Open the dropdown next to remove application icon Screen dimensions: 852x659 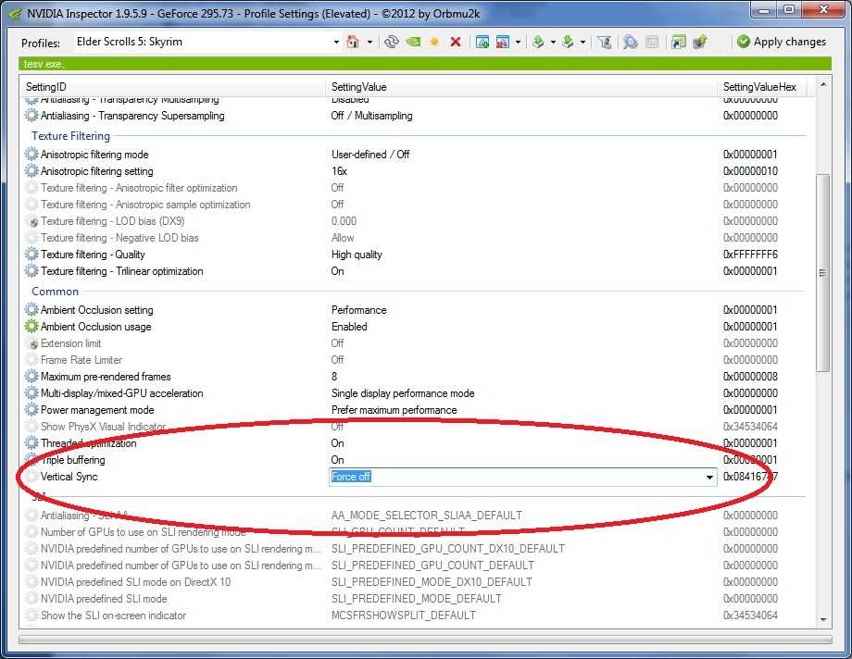pos(518,42)
